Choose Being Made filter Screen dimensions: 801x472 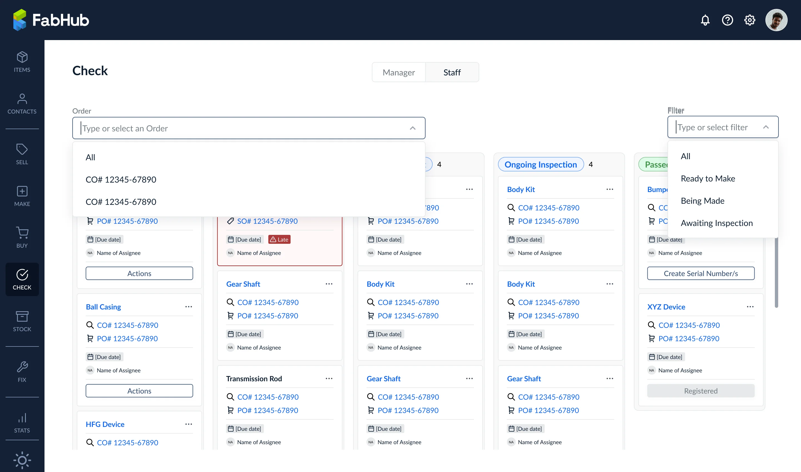coord(723,201)
